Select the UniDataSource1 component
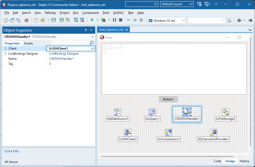This screenshot has width=255, height=167. [x=117, y=112]
